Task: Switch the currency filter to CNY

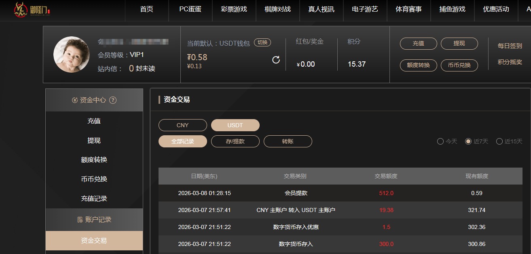Action: (x=182, y=125)
